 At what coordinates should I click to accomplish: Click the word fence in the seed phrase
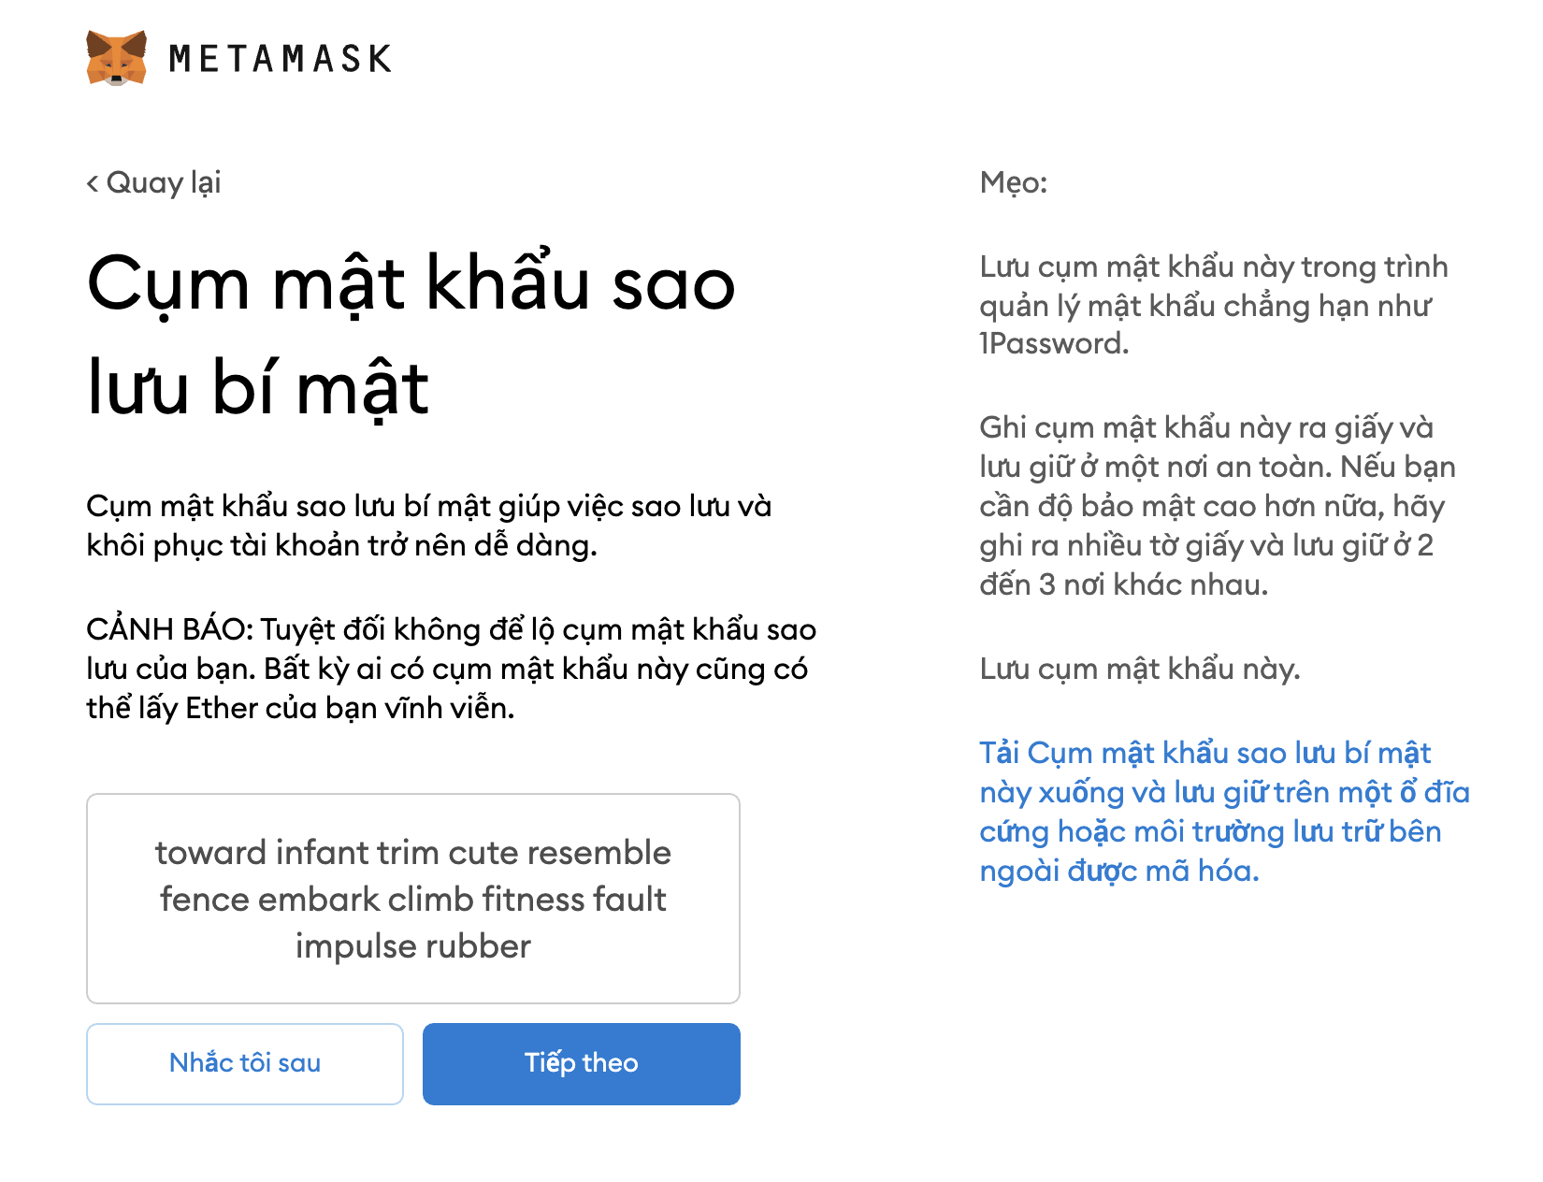point(203,900)
